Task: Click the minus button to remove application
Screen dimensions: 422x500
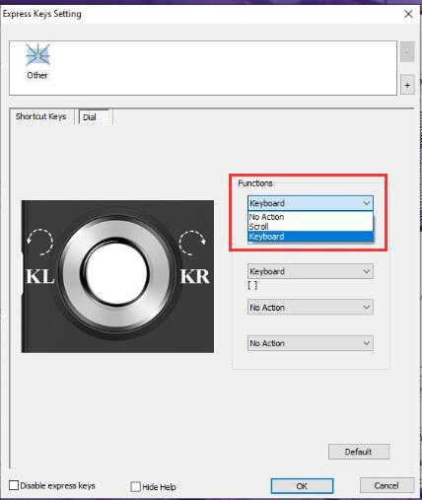Action: coord(407,52)
